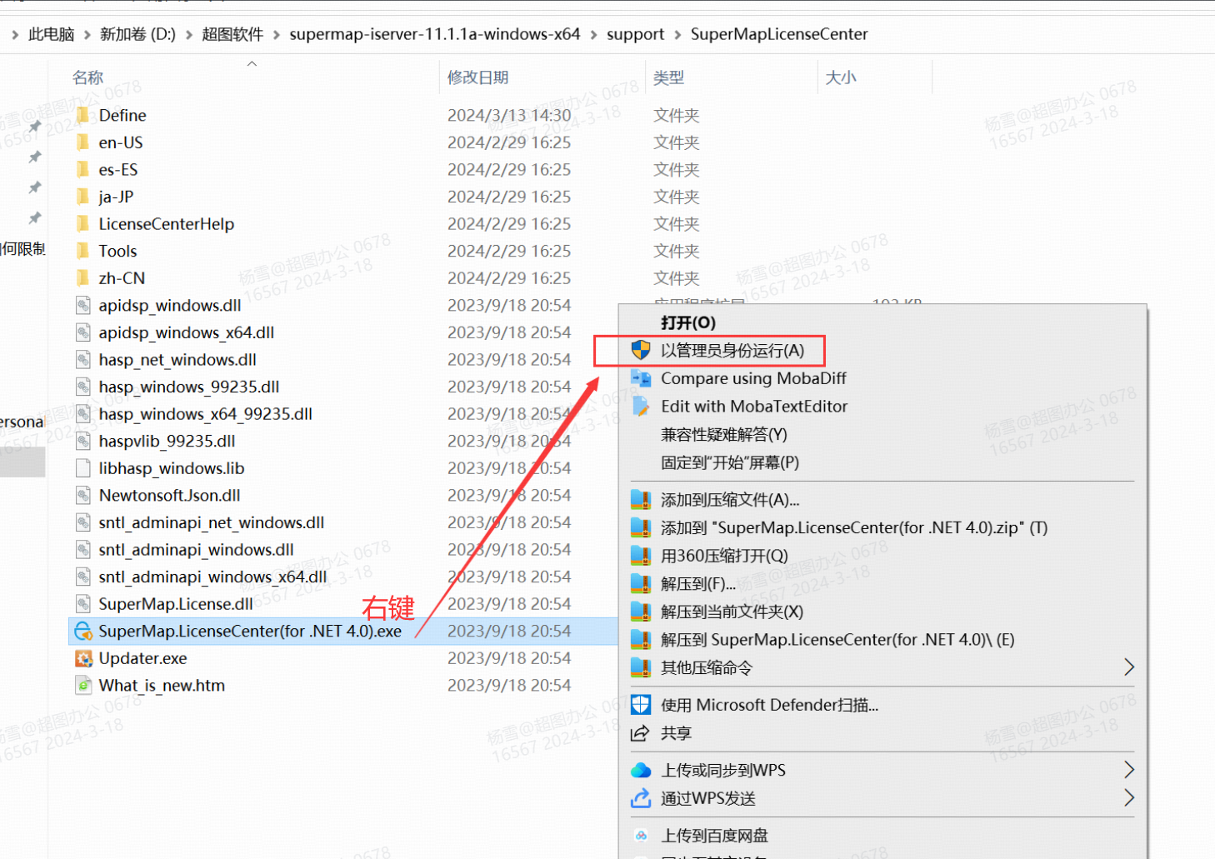Sort files by 名称 column header
This screenshot has height=859, width=1215.
pos(87,77)
